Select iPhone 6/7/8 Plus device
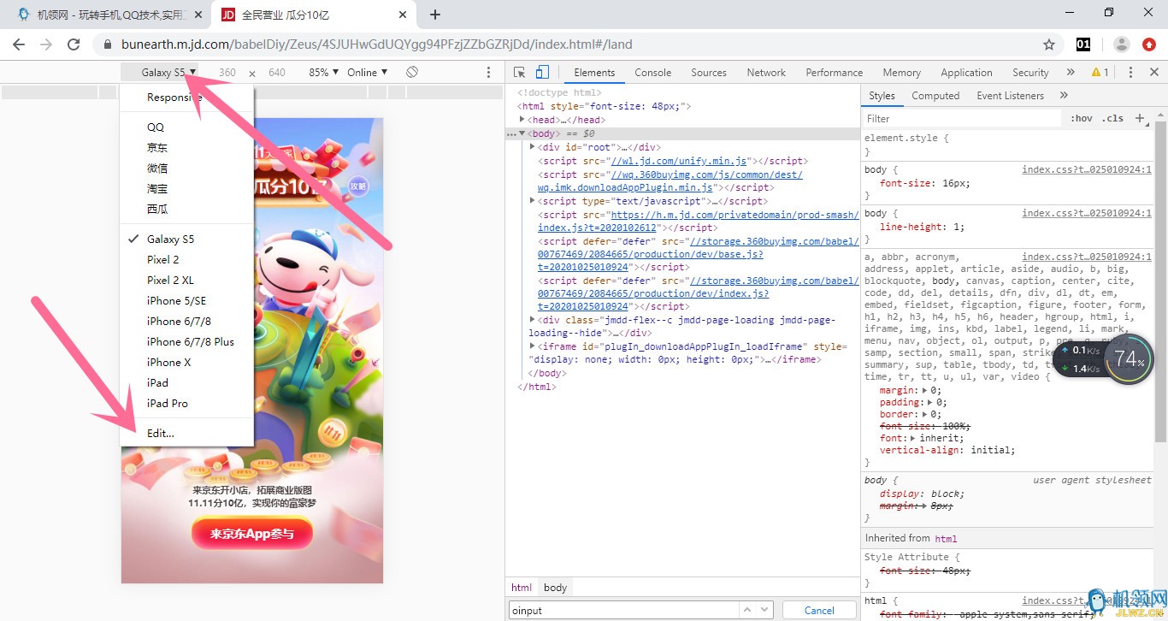 [x=186, y=342]
